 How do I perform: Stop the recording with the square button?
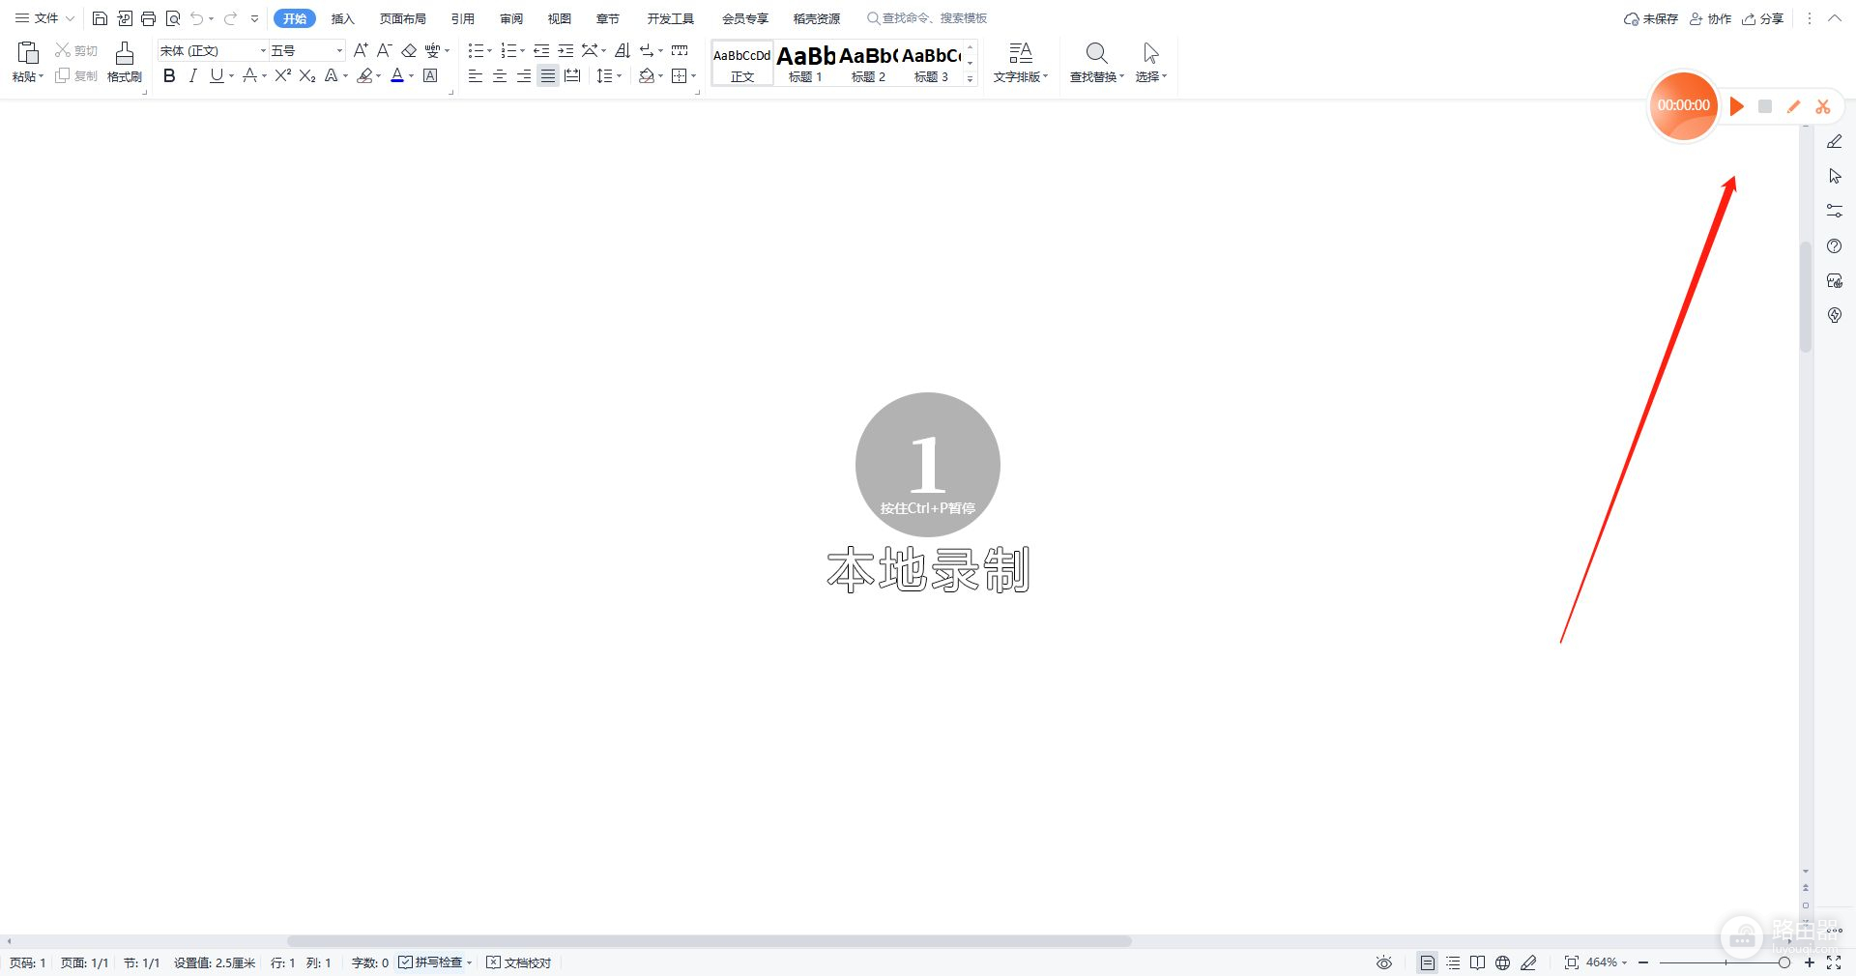1765,106
